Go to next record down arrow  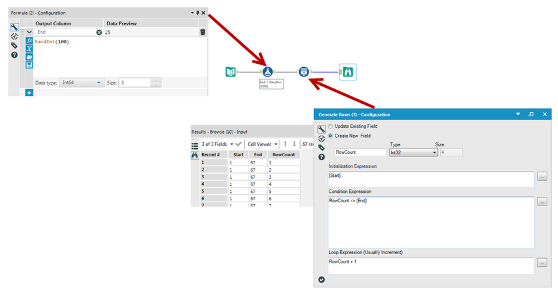tap(294, 144)
